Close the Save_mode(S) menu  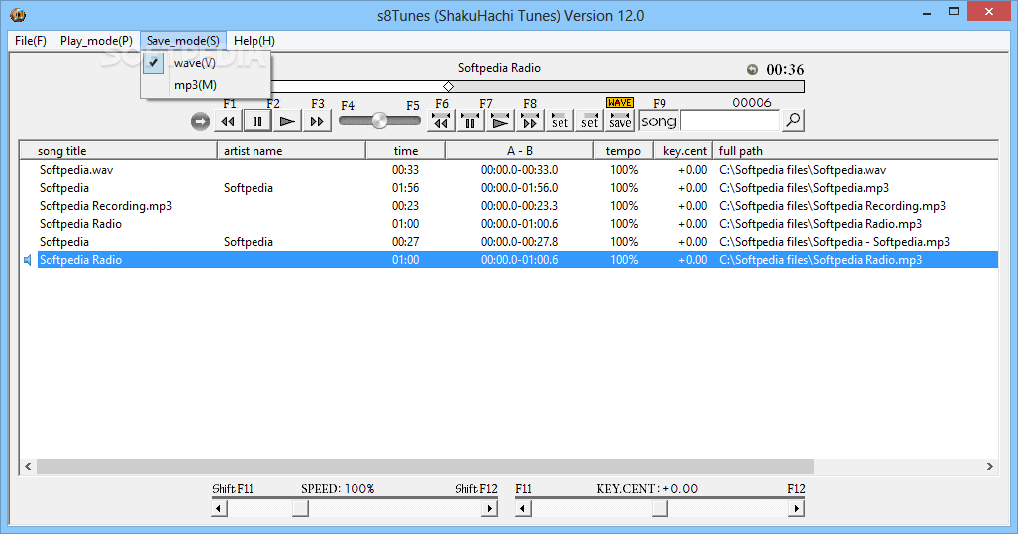click(183, 41)
